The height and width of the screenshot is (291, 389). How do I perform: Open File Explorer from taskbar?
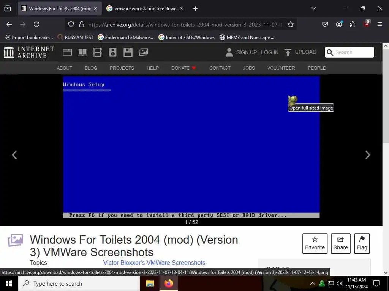tap(150, 283)
